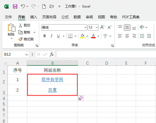This screenshot has width=156, height=123.
Task: Click the 复制 copy button
Action: coord(24,32)
